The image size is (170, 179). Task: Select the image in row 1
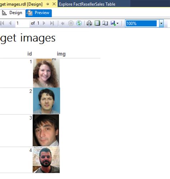(46, 73)
